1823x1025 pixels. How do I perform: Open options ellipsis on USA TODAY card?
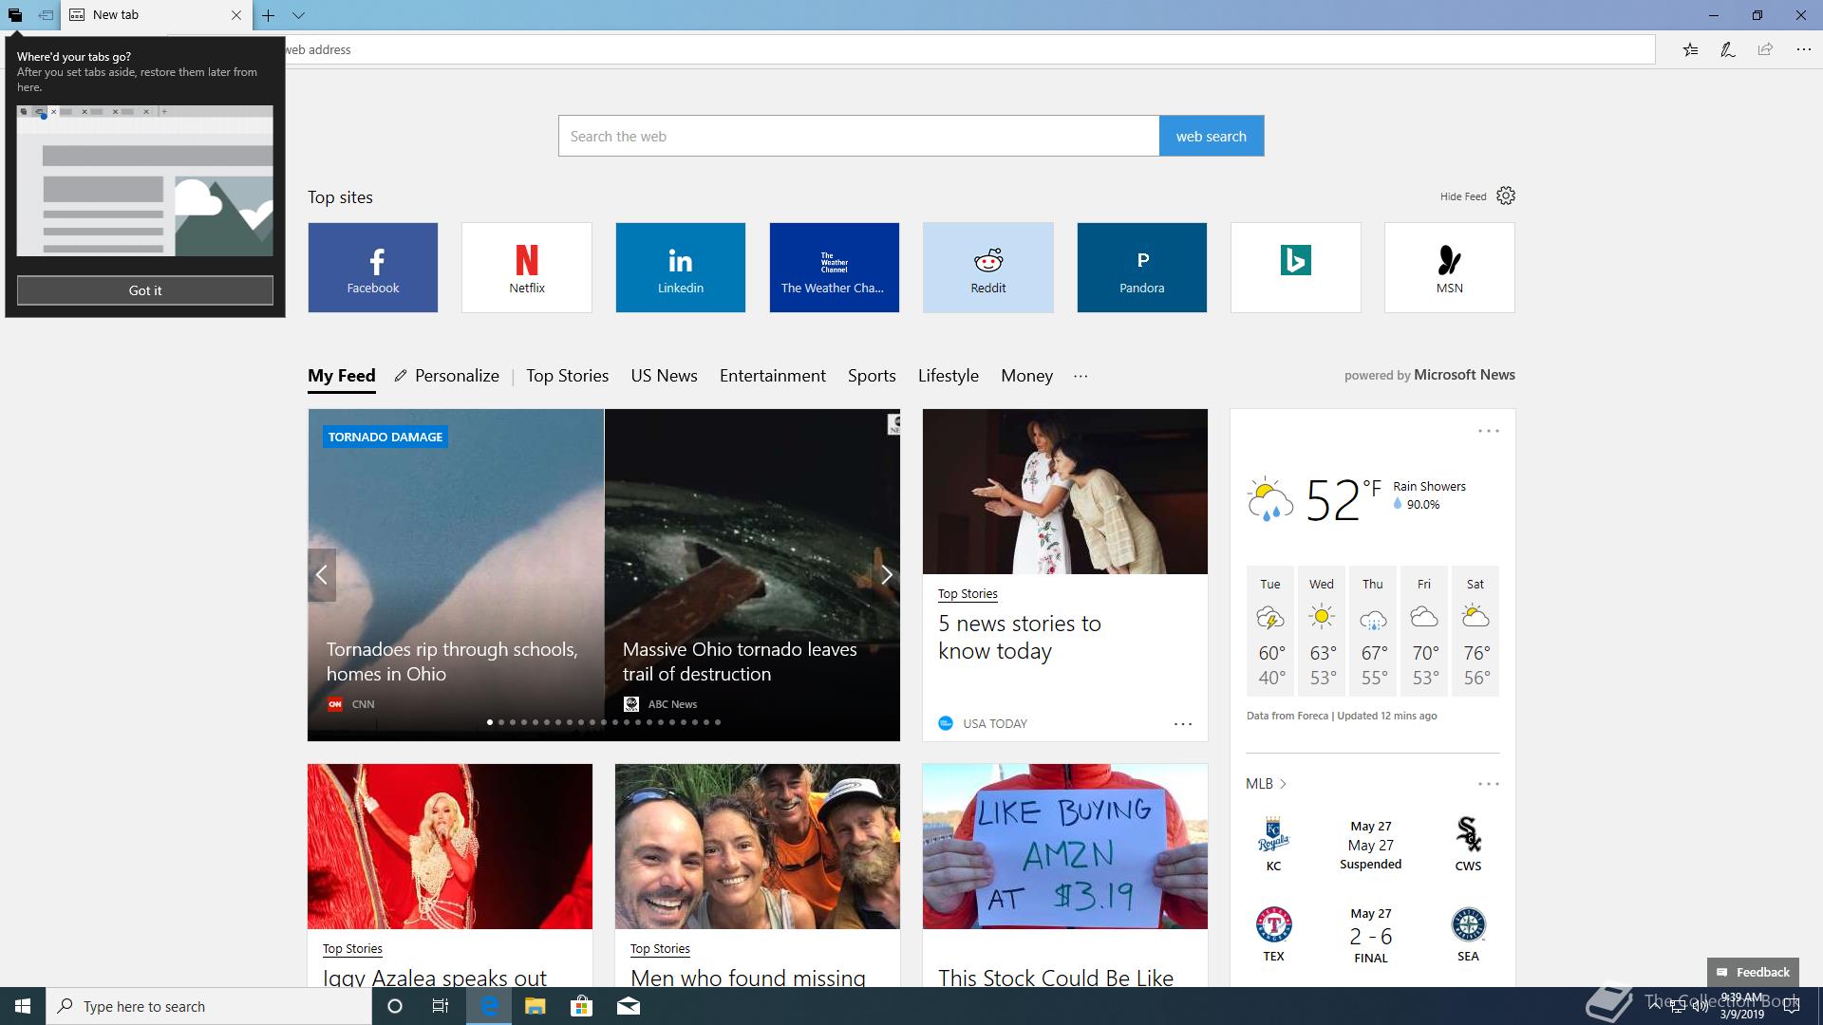(1183, 724)
